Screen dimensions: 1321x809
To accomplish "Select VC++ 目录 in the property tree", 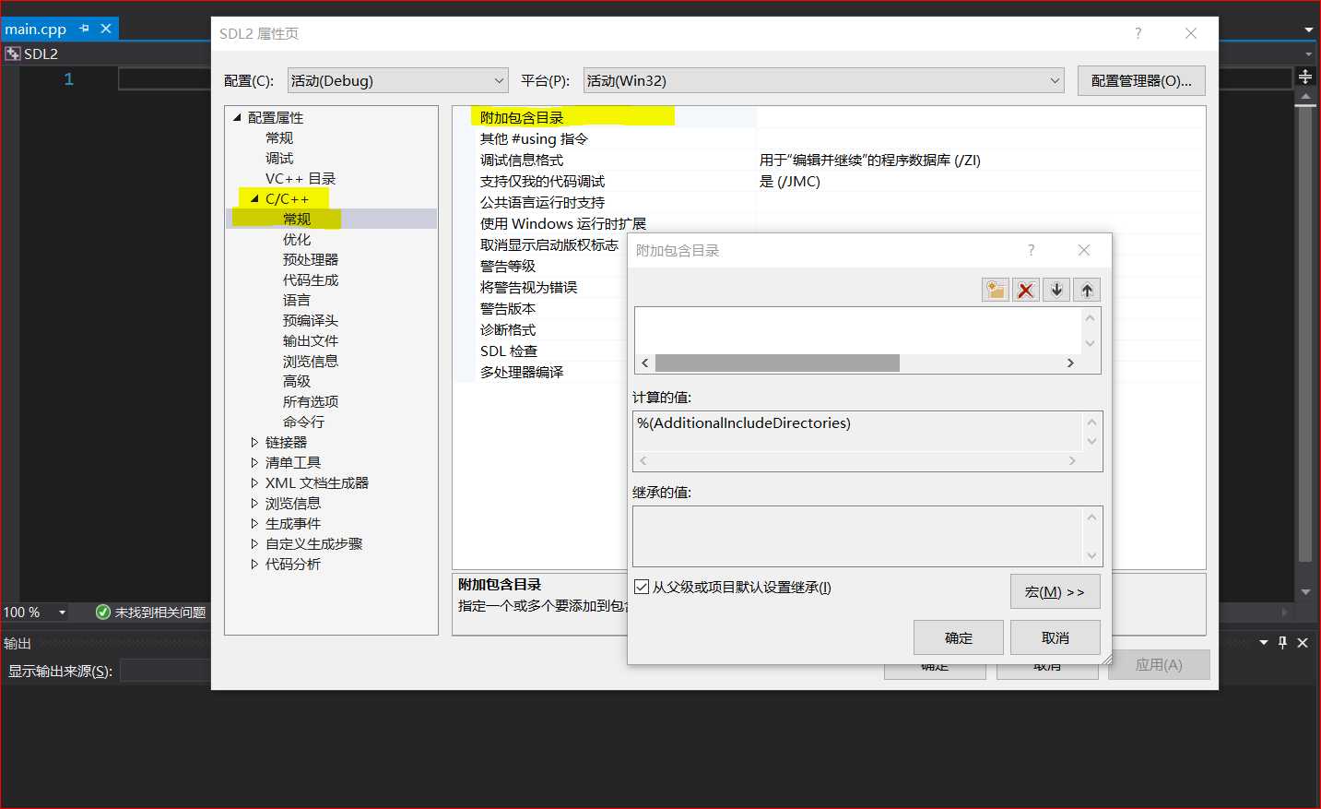I will [301, 178].
